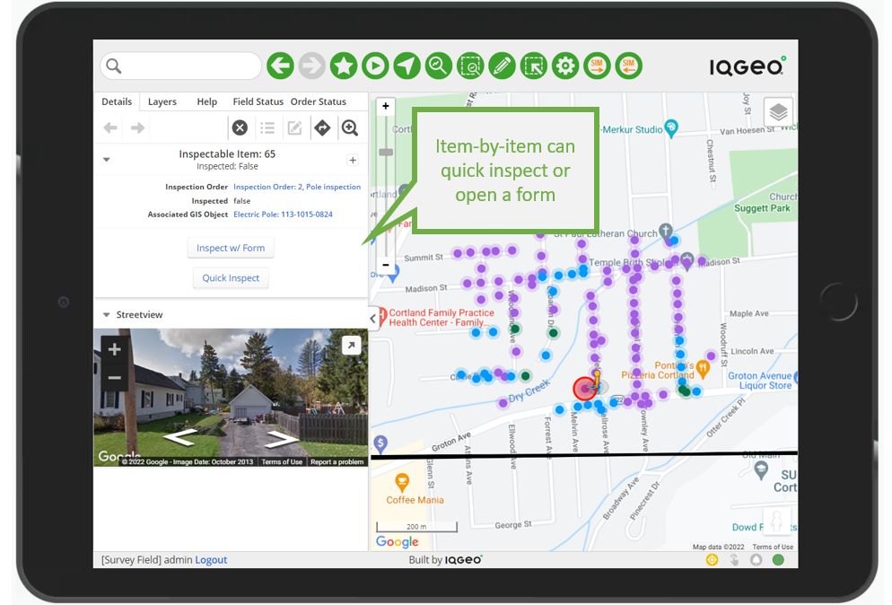Move Streetview left with the arrow
892x605 pixels.
pyautogui.click(x=179, y=437)
